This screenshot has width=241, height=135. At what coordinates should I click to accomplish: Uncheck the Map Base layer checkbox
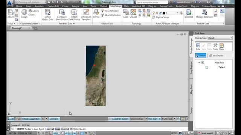click(203, 63)
